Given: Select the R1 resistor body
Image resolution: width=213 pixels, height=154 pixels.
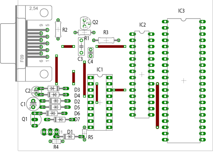Looking at the screenshot, I should (84, 33).
